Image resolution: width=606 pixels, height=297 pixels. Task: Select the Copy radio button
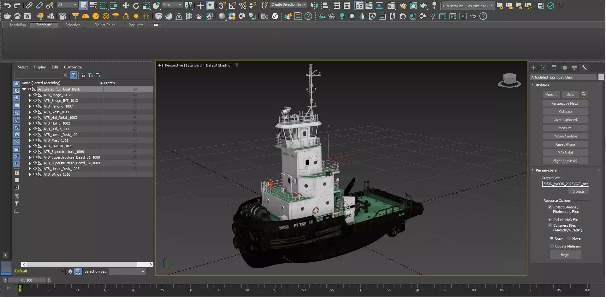[552, 238]
